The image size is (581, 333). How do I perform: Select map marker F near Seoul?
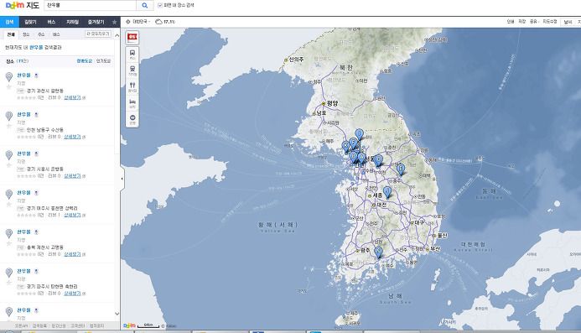[x=354, y=143]
